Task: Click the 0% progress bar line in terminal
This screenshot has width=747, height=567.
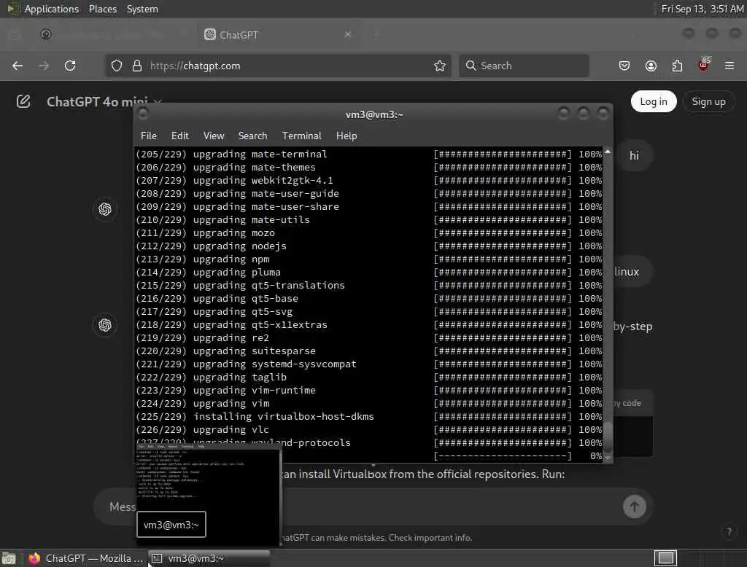Action: click(518, 455)
